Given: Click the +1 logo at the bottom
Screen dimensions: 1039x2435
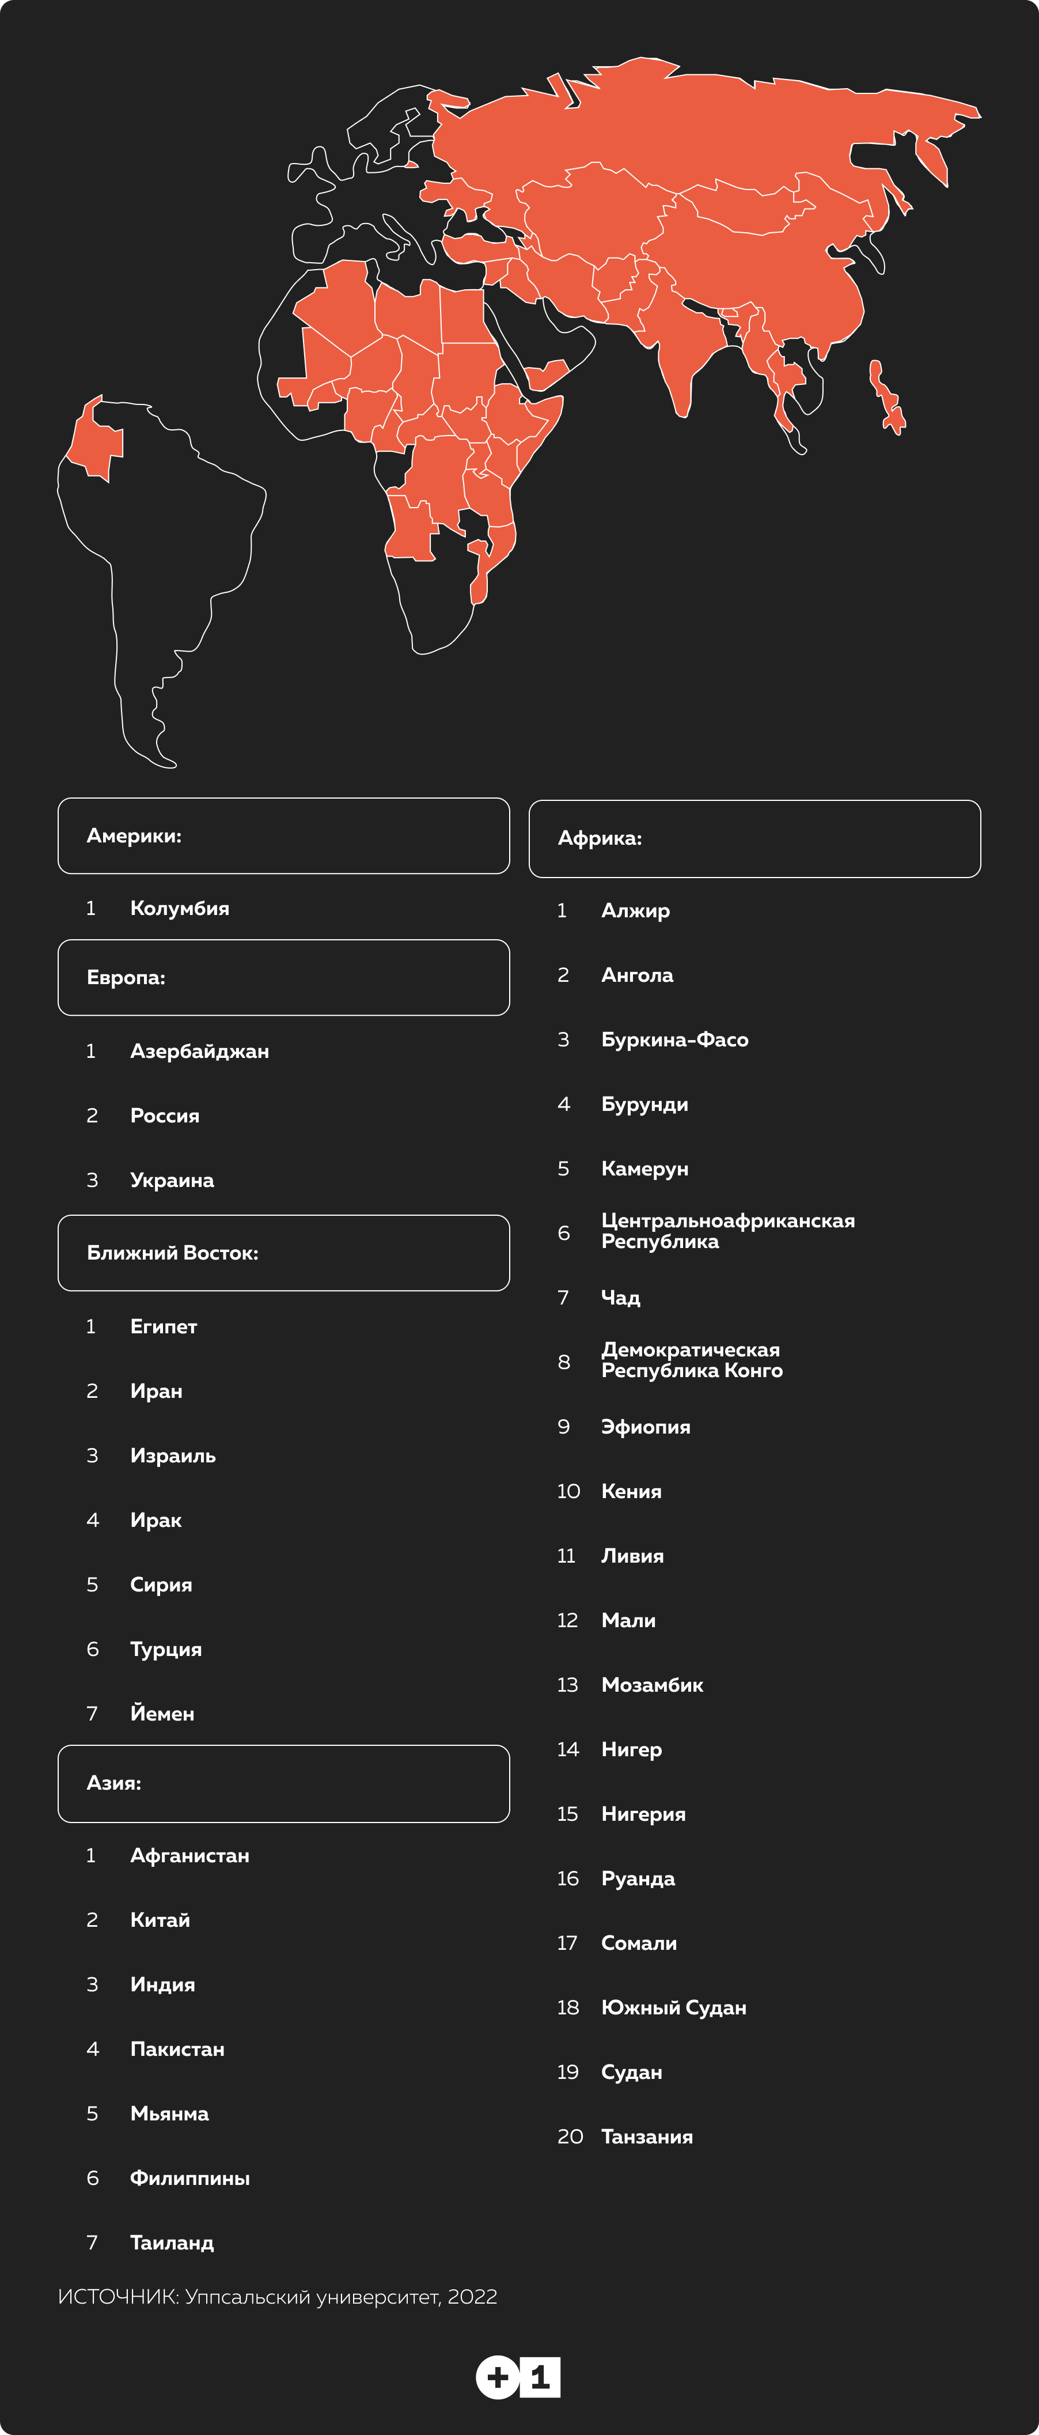Looking at the screenshot, I should [x=518, y=2376].
